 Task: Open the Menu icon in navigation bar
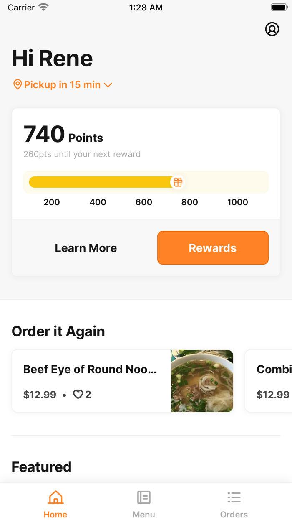(x=143, y=497)
